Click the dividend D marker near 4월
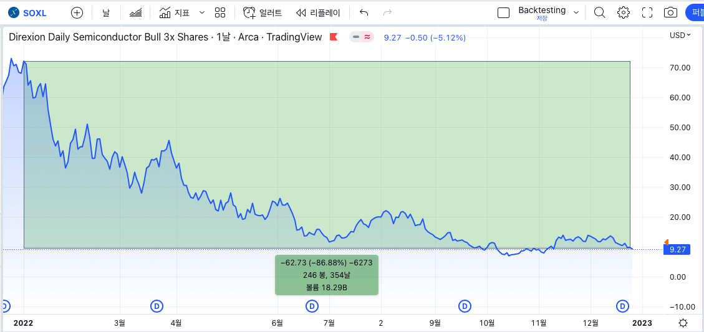The width and height of the screenshot is (704, 332). click(157, 306)
